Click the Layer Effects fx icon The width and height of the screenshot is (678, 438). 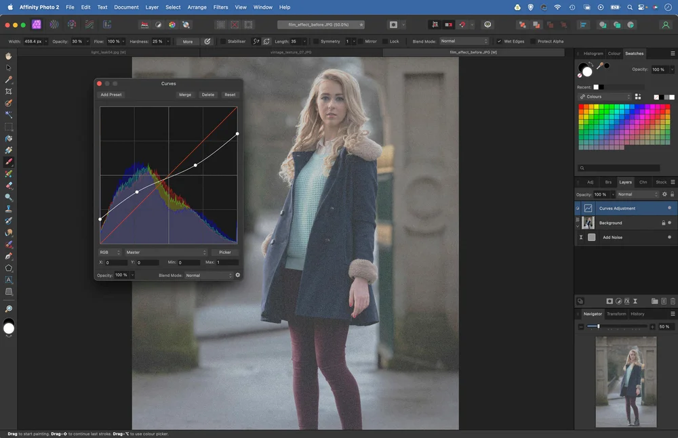tap(626, 301)
